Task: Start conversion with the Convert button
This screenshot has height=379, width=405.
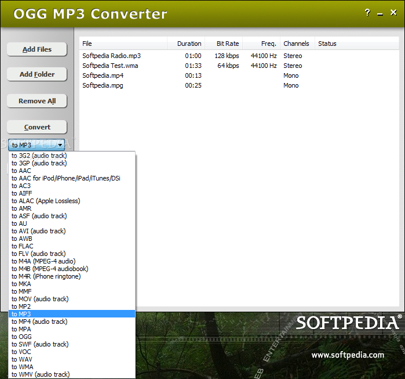Action: (x=37, y=127)
